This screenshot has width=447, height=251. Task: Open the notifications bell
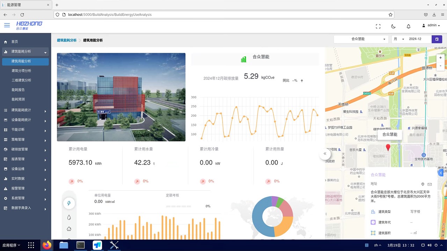409,26
